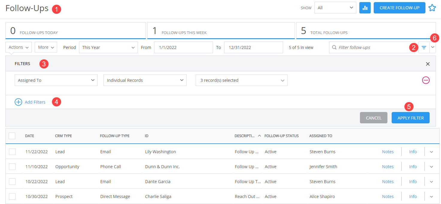Open the chart view icon button
The width and height of the screenshot is (441, 204).
click(365, 8)
